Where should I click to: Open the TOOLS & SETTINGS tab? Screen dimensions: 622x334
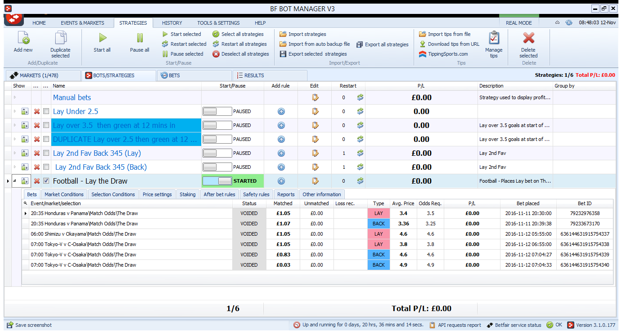tap(218, 23)
